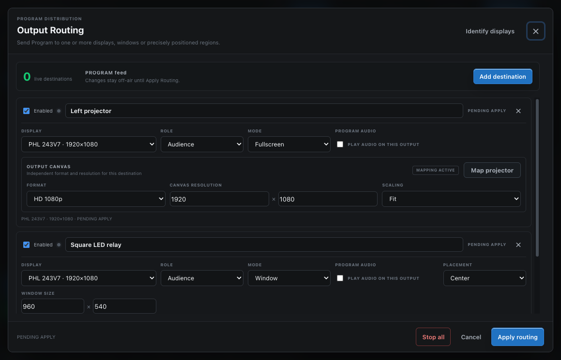Open the Format dropdown showing HD 1080p

96,199
